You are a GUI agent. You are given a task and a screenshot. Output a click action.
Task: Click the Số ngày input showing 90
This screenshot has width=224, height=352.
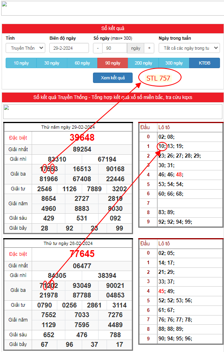click(x=115, y=48)
